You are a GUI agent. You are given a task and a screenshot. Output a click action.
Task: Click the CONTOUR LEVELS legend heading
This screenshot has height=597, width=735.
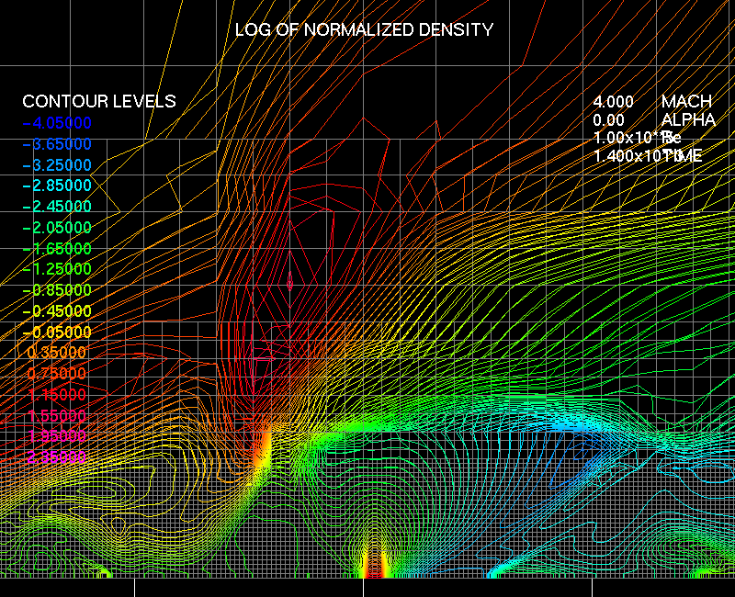[99, 101]
